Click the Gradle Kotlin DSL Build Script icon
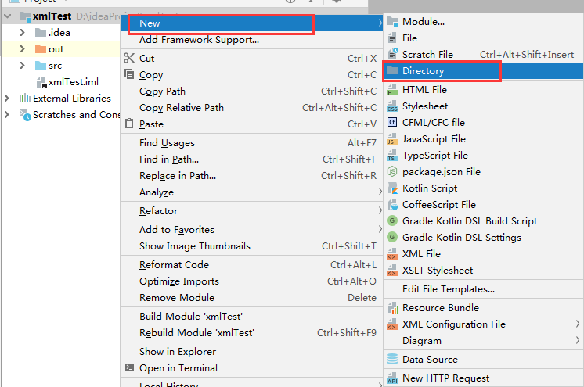Viewport: 584px width, 387px height. pos(392,221)
